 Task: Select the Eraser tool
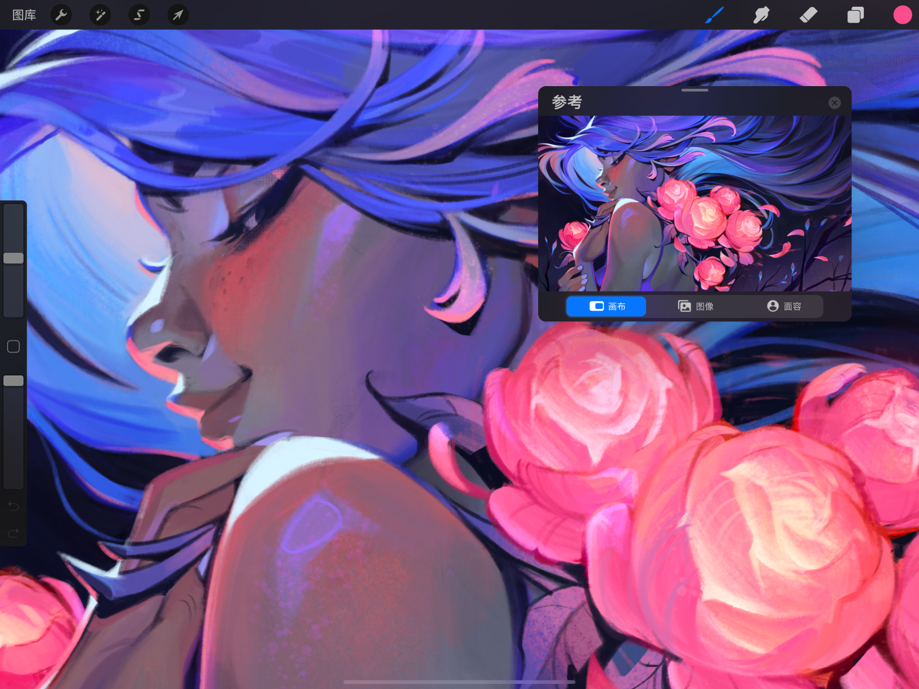808,15
